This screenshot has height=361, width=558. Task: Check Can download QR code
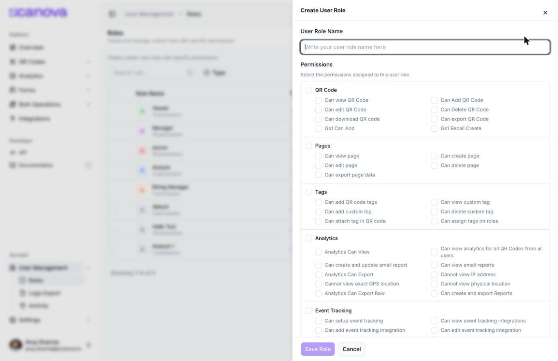coord(318,119)
